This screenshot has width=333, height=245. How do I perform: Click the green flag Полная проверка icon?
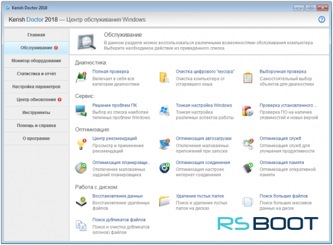(81, 77)
